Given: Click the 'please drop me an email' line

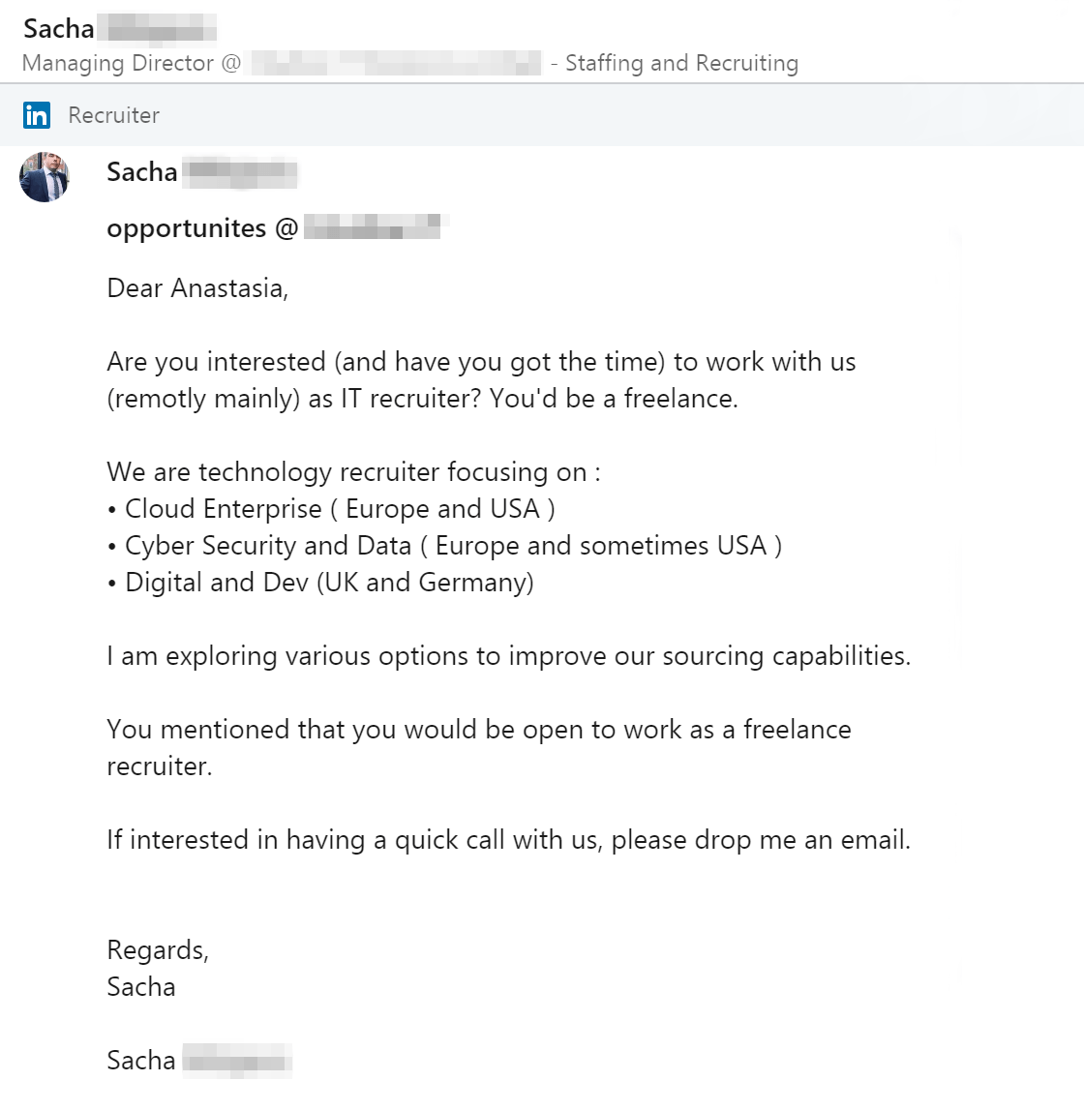Looking at the screenshot, I should pyautogui.click(x=509, y=840).
